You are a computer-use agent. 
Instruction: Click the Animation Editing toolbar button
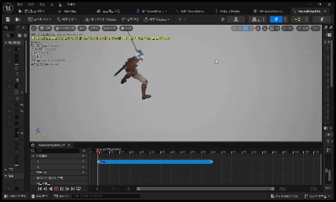pos(101,19)
